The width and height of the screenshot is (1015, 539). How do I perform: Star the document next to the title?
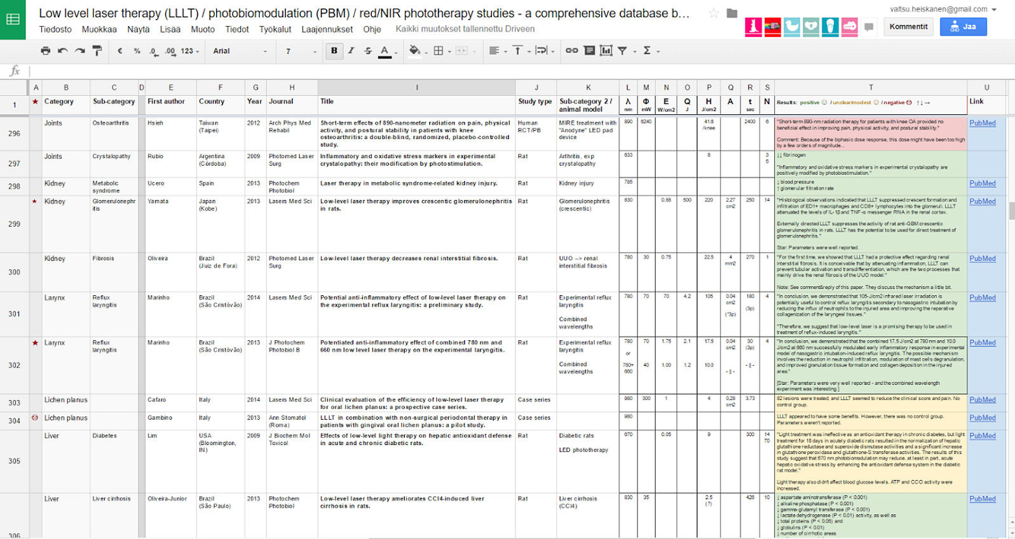pos(714,13)
